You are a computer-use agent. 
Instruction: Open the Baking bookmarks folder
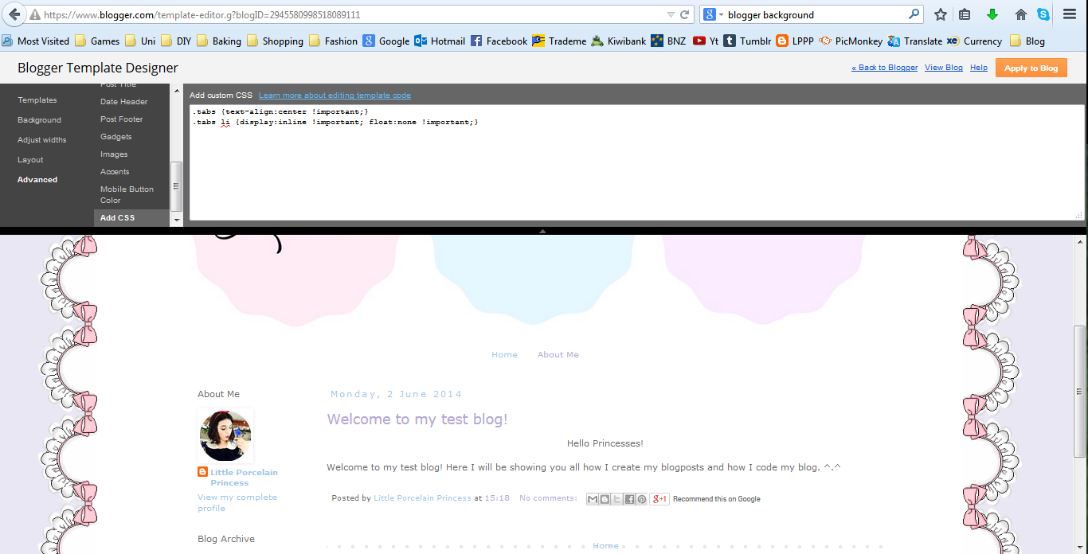pos(219,41)
